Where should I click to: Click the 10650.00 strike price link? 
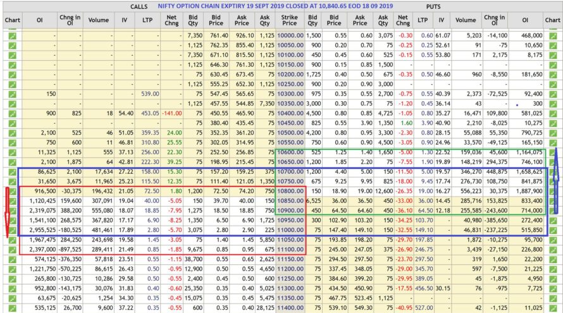click(x=290, y=163)
